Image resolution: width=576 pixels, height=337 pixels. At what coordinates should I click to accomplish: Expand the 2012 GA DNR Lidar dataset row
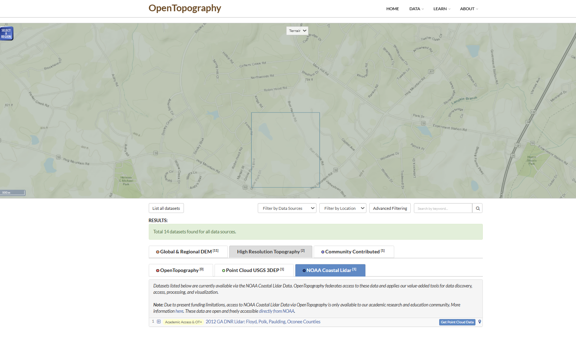[159, 322]
